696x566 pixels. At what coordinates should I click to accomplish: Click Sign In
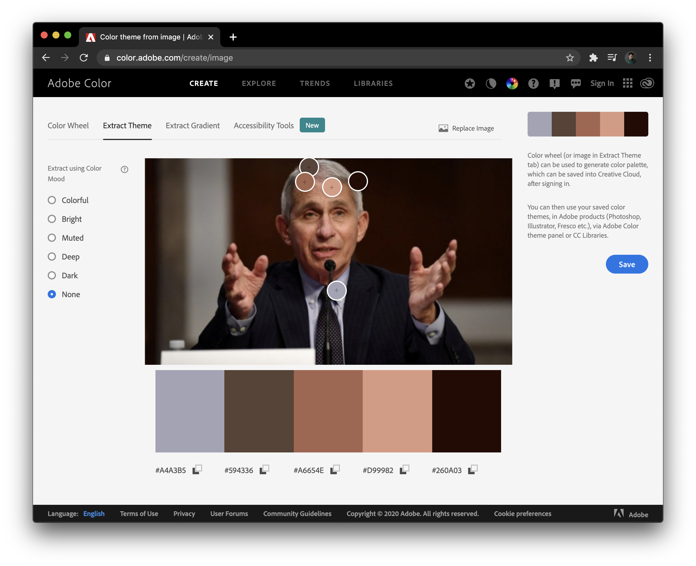click(x=602, y=84)
